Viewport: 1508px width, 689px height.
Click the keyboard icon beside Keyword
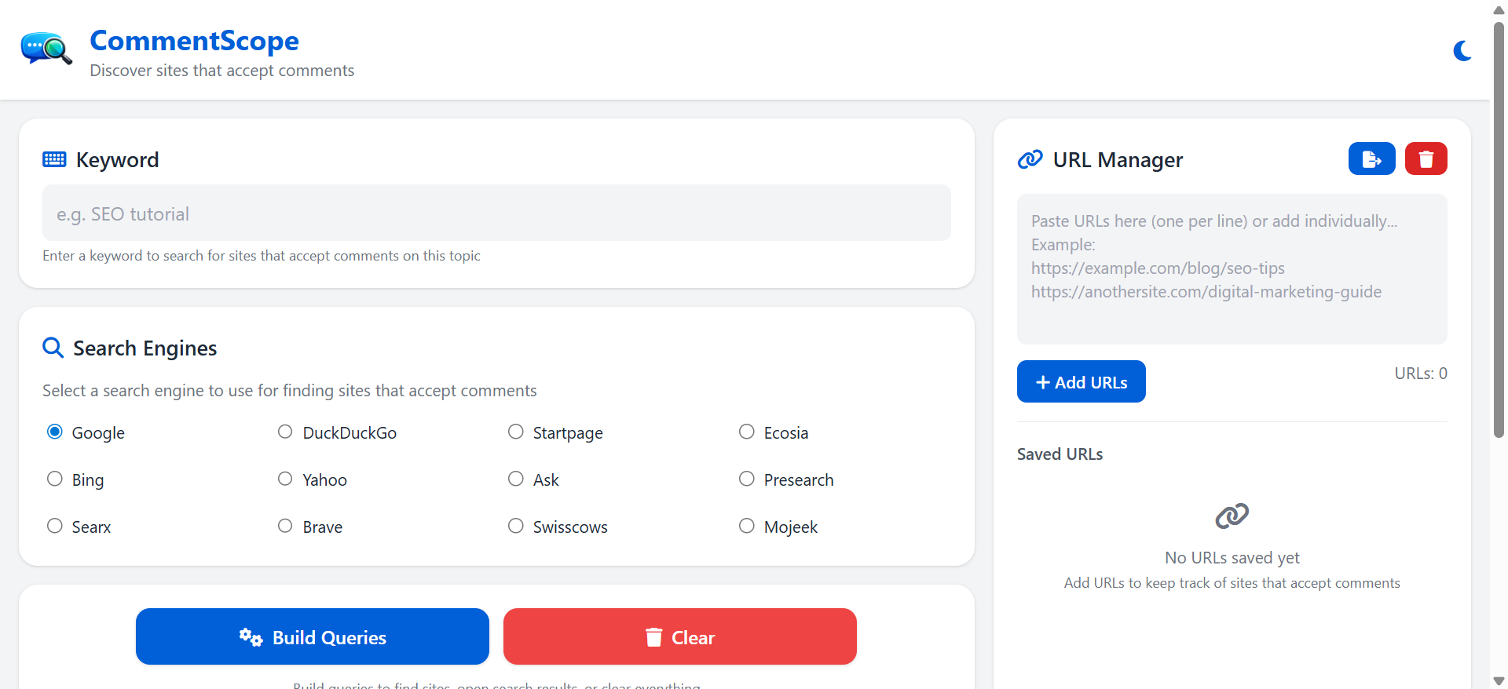click(54, 160)
